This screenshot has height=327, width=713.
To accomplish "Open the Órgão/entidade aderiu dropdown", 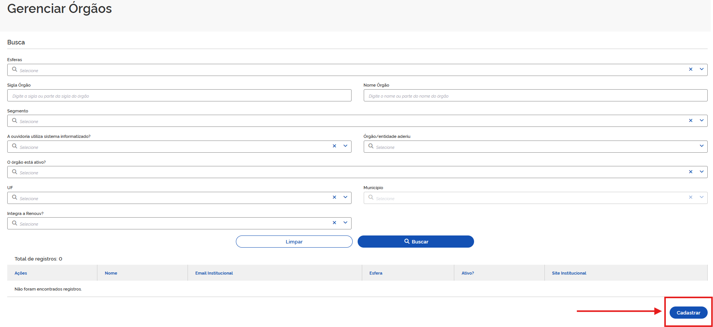I will [x=702, y=146].
